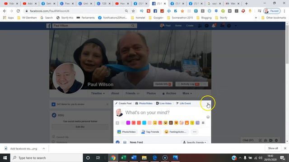Click the Update Info button
Viewport: 289px width, 162px height.
pyautogui.click(x=163, y=84)
